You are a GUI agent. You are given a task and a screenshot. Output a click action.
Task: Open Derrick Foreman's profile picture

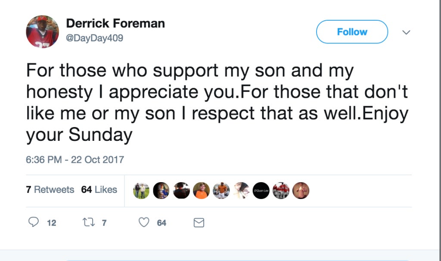click(43, 32)
